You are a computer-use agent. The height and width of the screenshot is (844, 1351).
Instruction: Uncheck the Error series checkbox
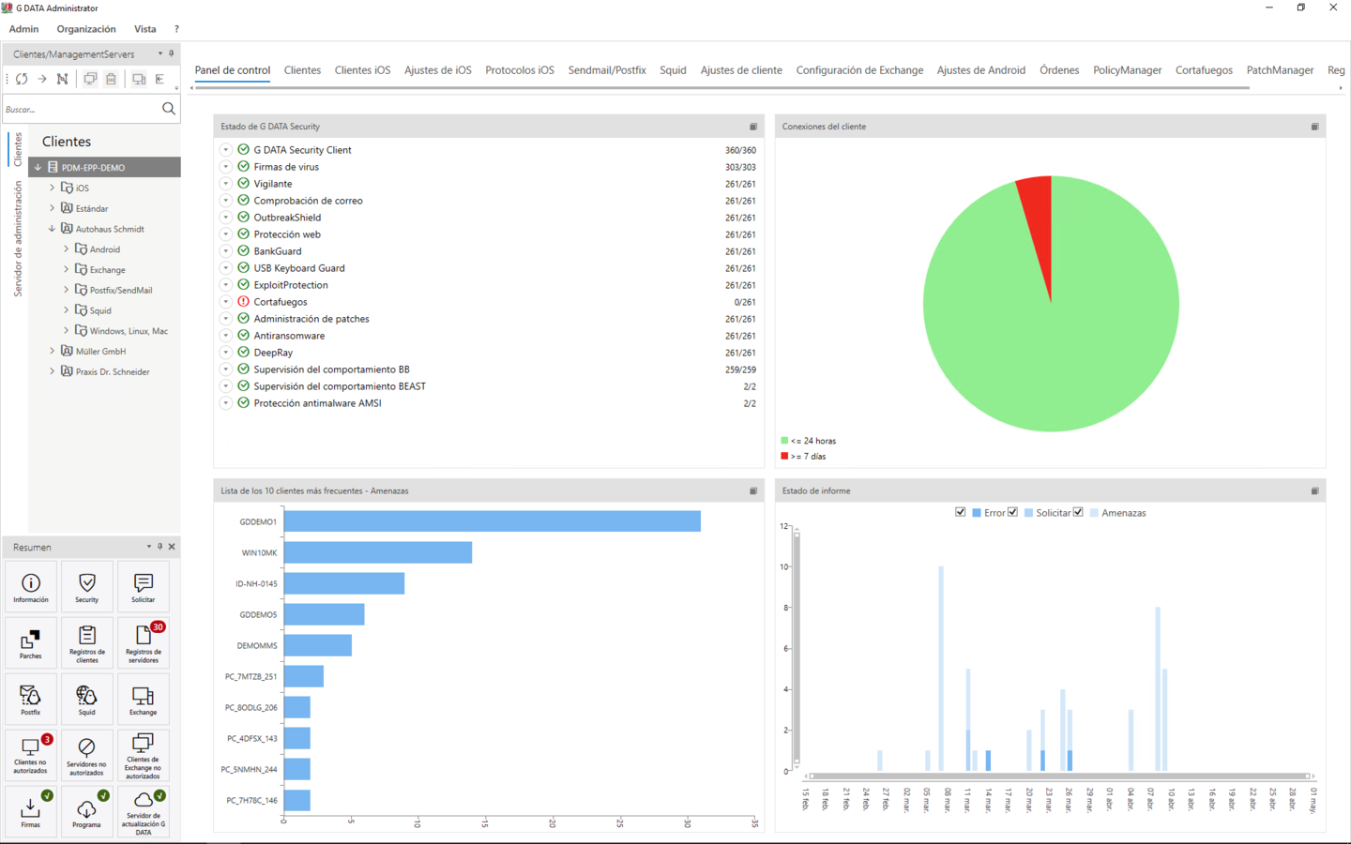961,512
